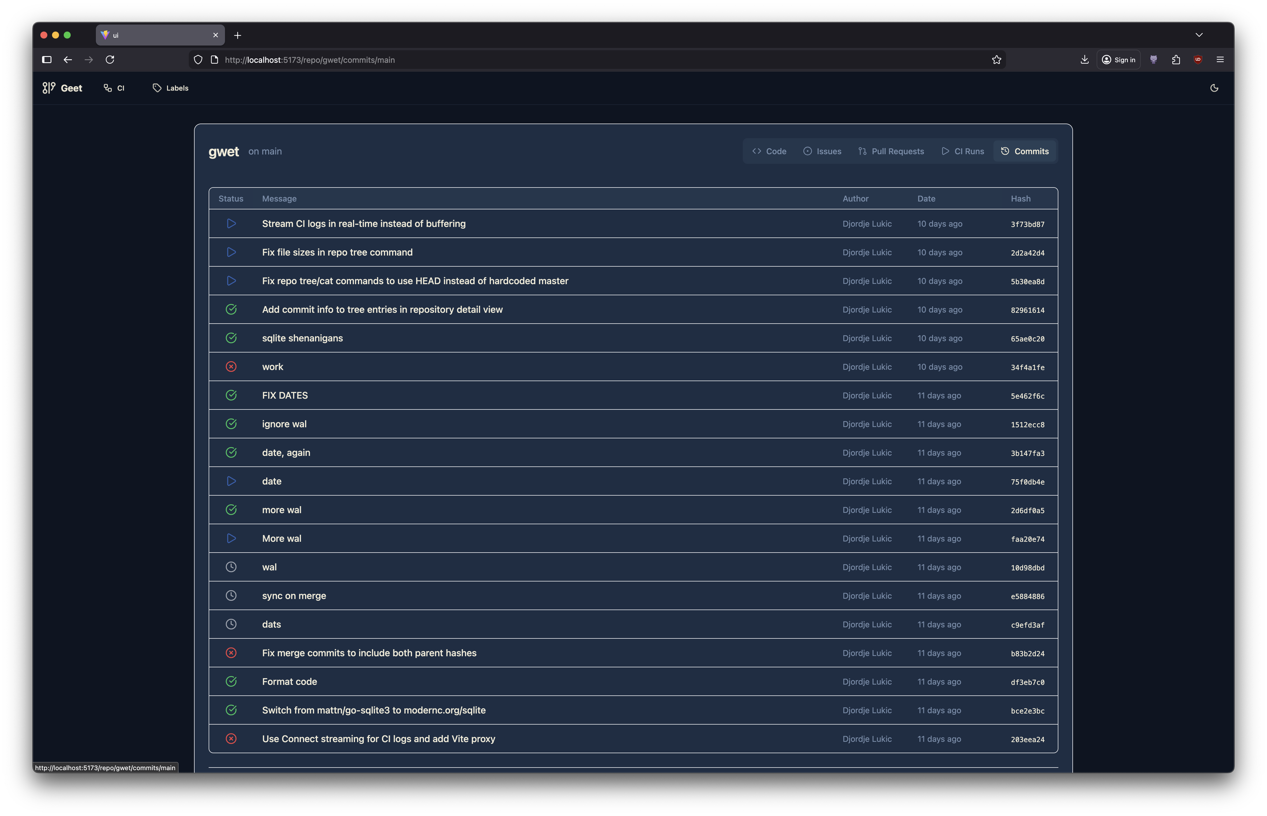The height and width of the screenshot is (816, 1267).
Task: Click the failed status icon for 'work' commit
Action: tap(231, 367)
